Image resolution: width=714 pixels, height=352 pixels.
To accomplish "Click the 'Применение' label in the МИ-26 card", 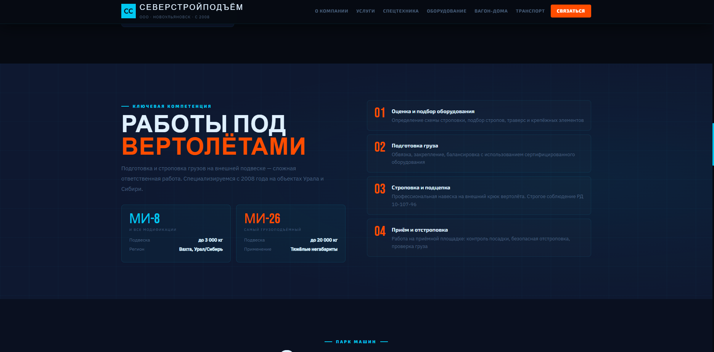I will (x=257, y=249).
